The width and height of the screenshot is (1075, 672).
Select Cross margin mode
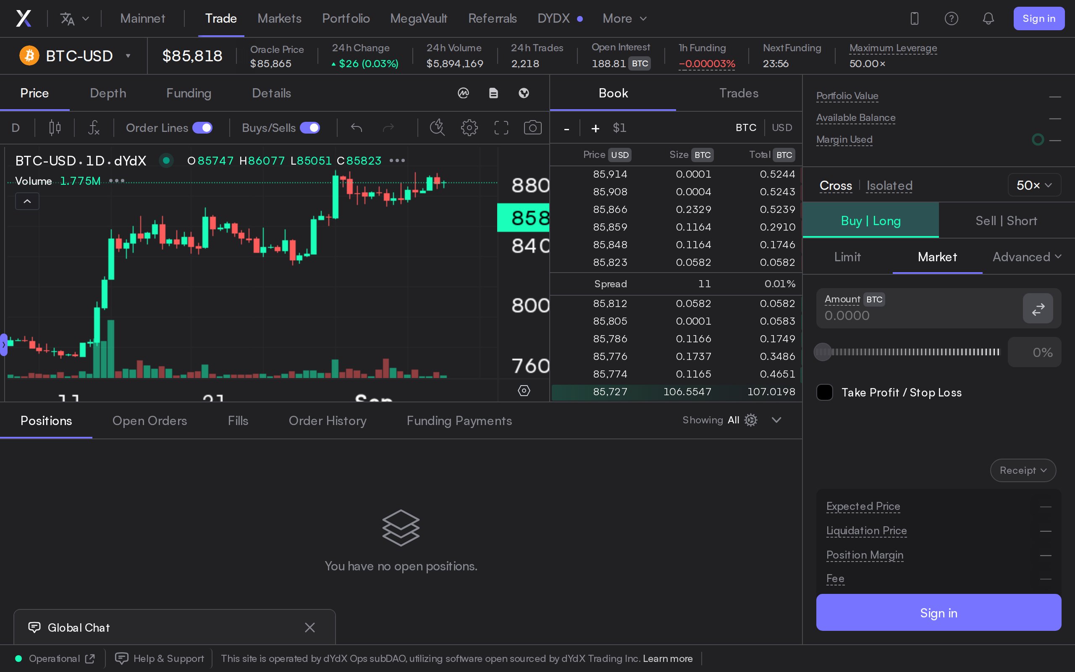(836, 186)
